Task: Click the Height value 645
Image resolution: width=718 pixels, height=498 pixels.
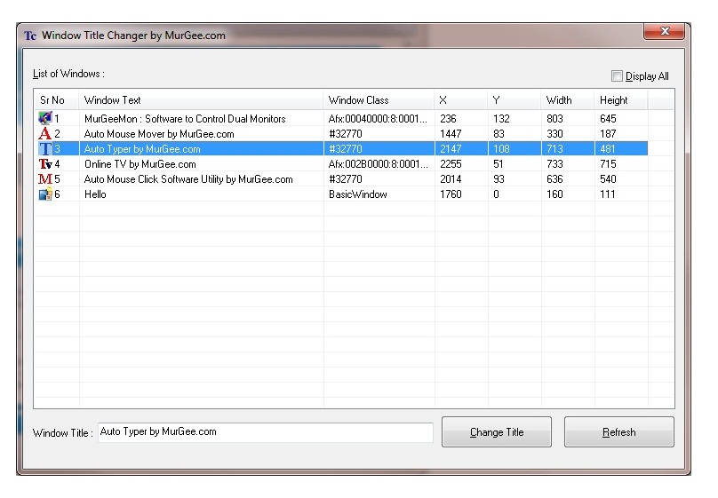Action: point(608,119)
